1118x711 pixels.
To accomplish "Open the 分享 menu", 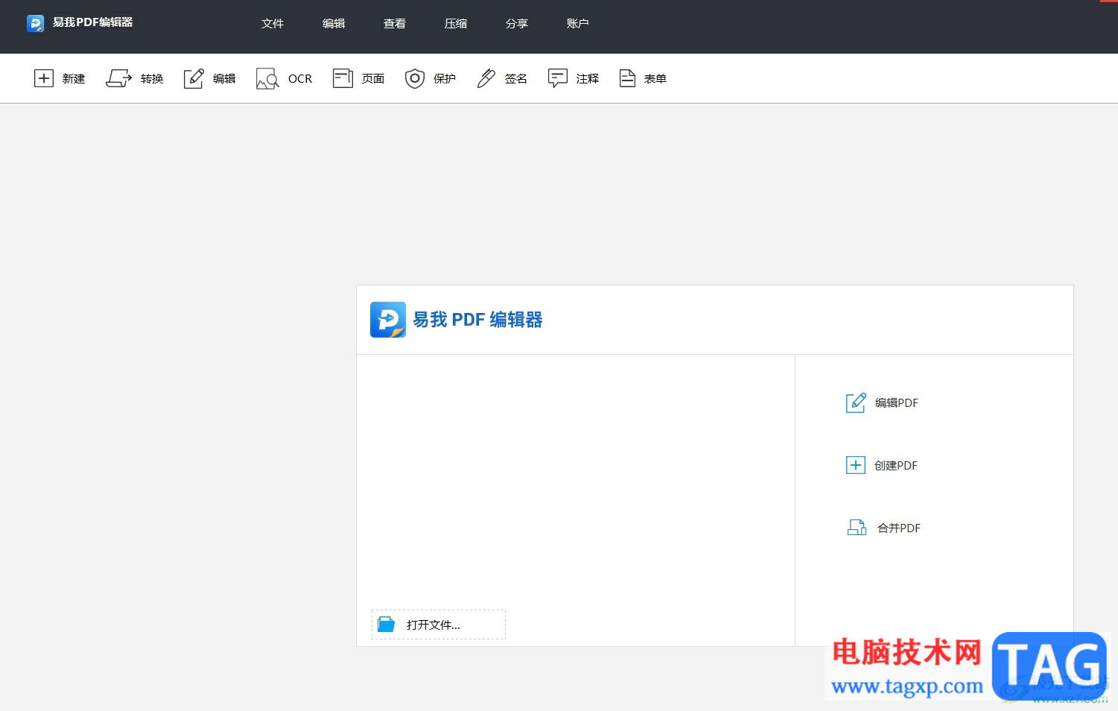I will pyautogui.click(x=517, y=23).
